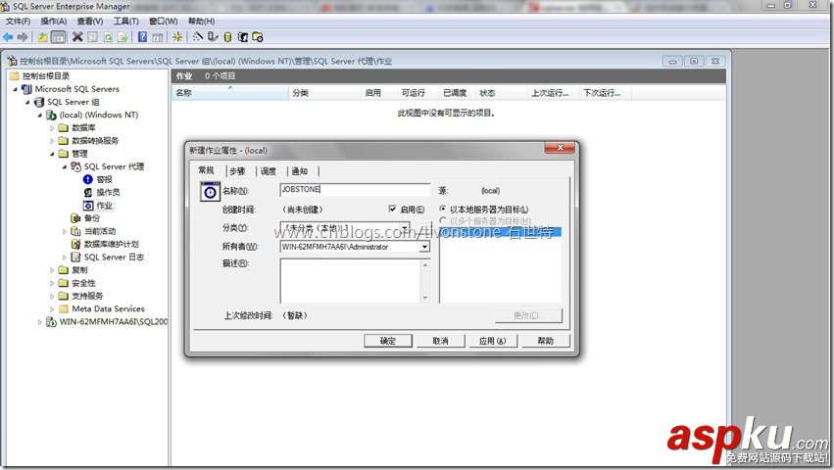Click the 应用(A) apply button

pos(493,341)
